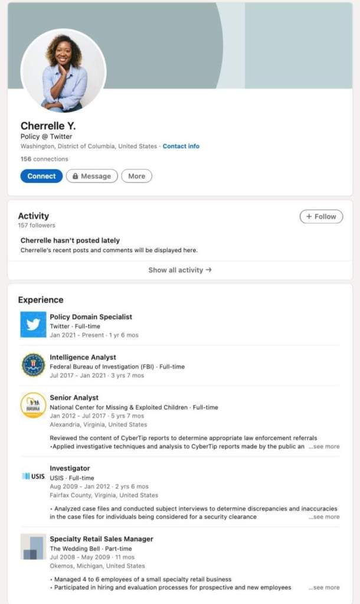Click the Twitter company logo icon
The width and height of the screenshot is (360, 604).
click(33, 325)
